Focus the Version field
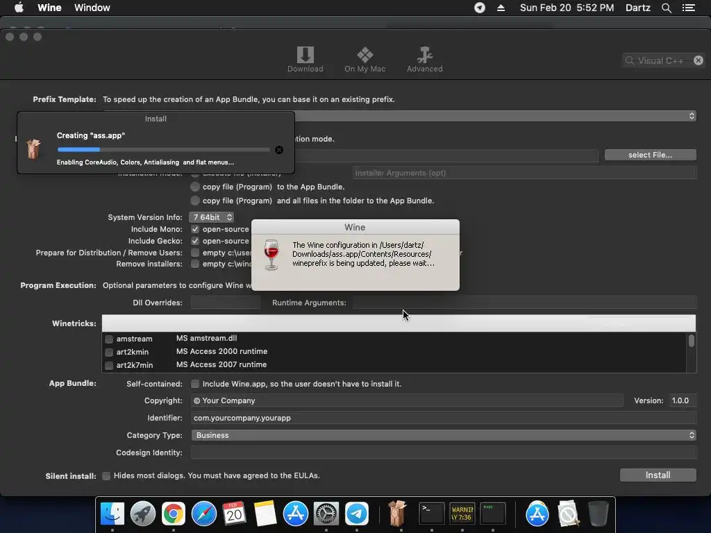 coord(682,400)
